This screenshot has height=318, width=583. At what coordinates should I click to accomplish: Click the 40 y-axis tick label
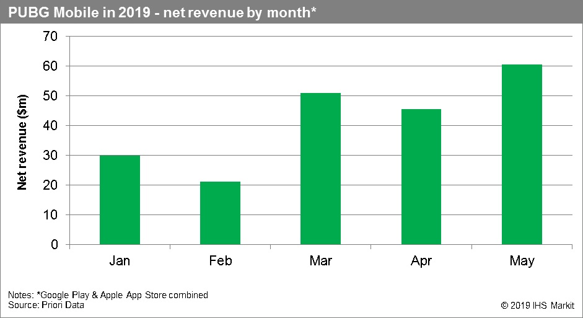(x=50, y=126)
